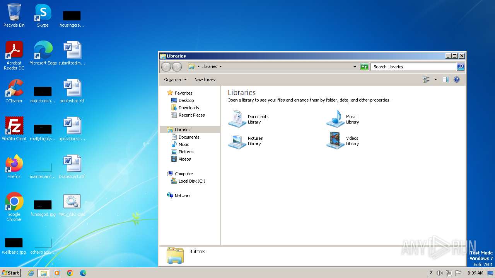
Task: Open the network tray icon
Action: pyautogui.click(x=449, y=273)
